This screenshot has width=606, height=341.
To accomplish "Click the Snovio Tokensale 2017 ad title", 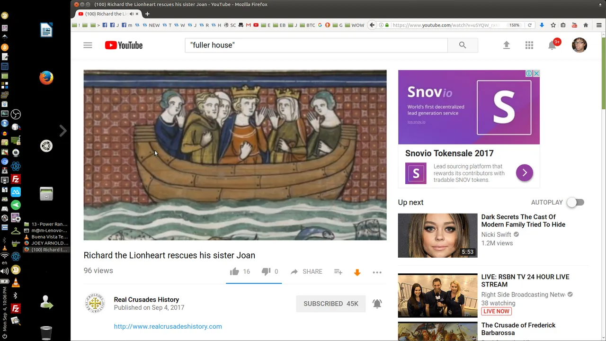I will 449,153.
